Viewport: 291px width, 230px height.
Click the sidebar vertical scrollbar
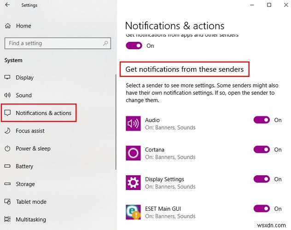(x=116, y=122)
